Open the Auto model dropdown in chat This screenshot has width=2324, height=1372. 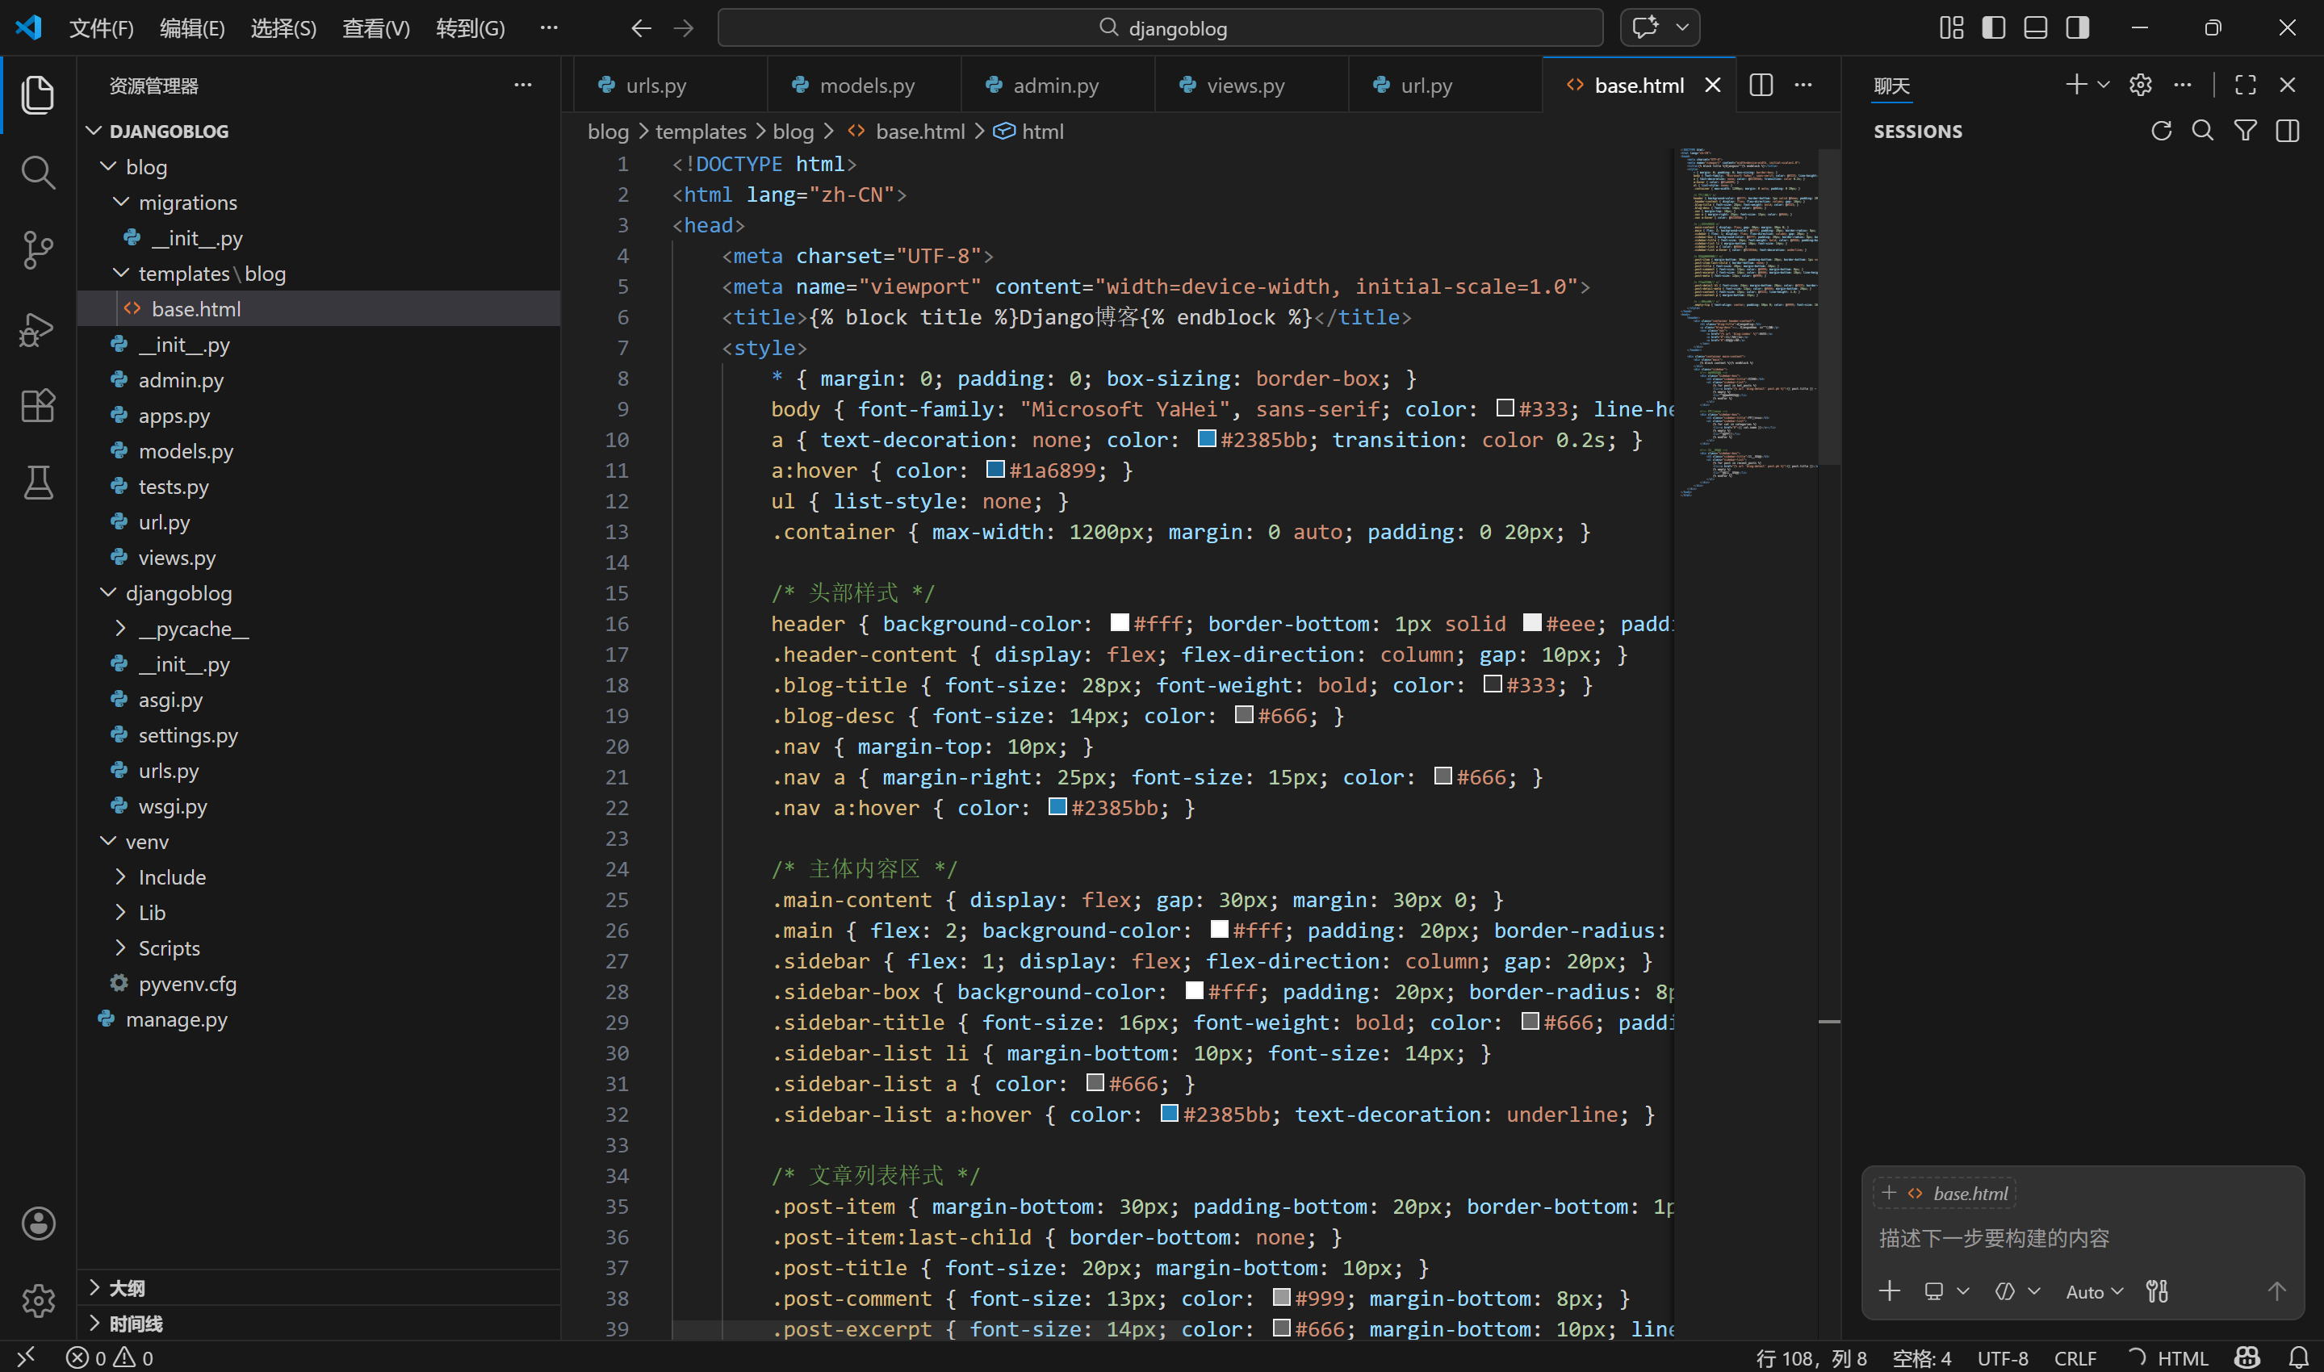tap(2093, 1291)
